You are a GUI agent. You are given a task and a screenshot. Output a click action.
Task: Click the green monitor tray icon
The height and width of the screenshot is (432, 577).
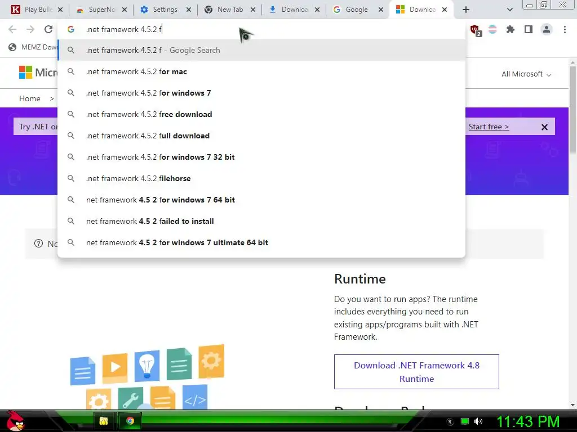465,421
